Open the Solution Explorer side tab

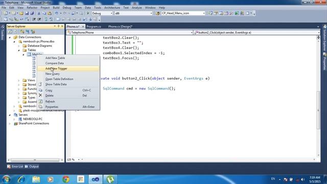click(x=324, y=38)
